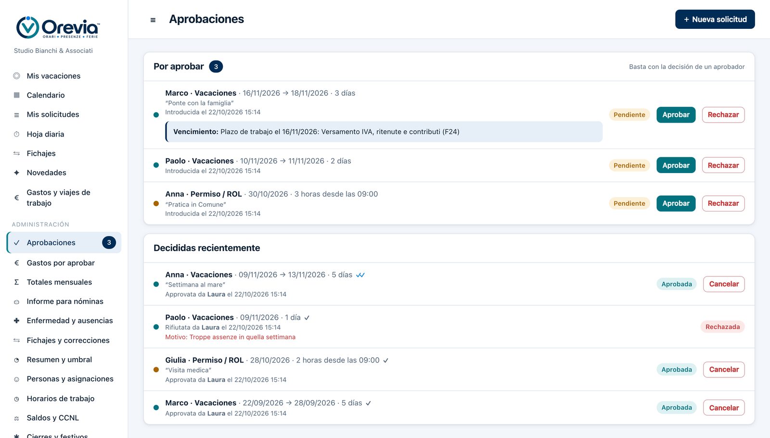
Task: Approve Anna's Permiso / ROL request
Action: [x=676, y=203]
